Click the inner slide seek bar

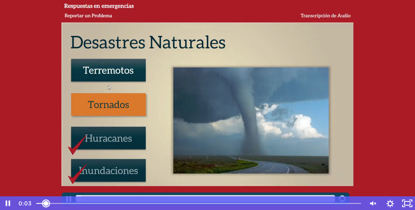coord(205,199)
